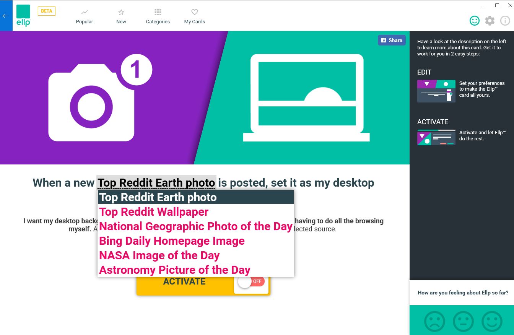Click 'How are you feeling about Ellp' text
514x335 pixels.
463,293
